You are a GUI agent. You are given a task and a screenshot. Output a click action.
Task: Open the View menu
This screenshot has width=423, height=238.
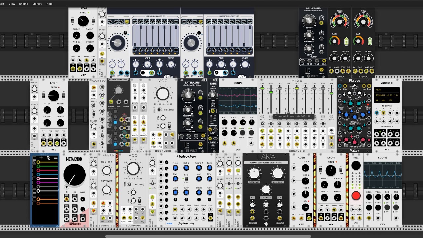click(12, 4)
